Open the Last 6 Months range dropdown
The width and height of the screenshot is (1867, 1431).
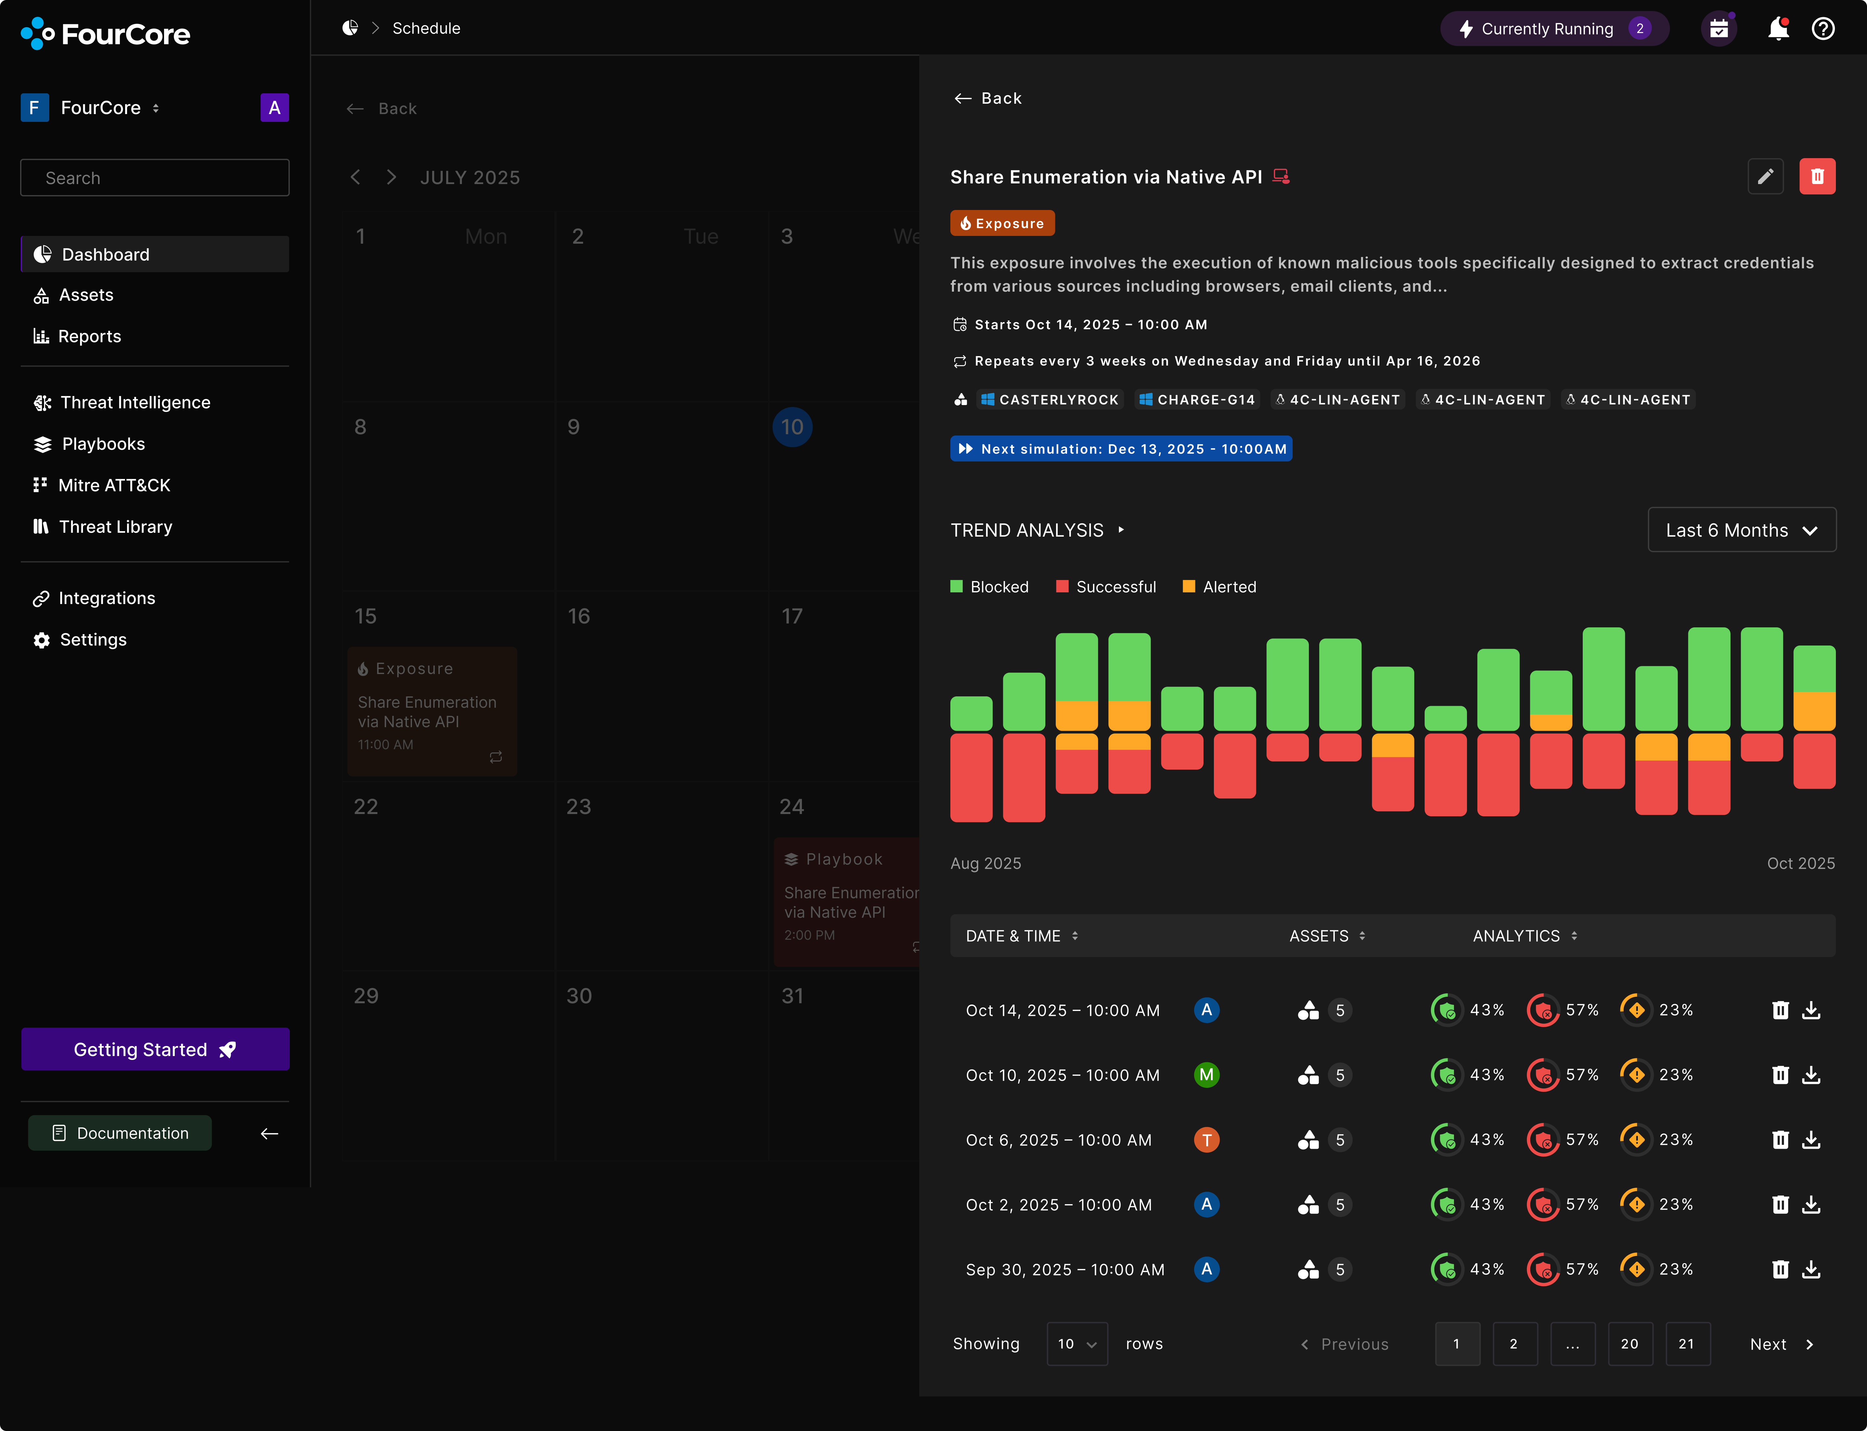1742,530
